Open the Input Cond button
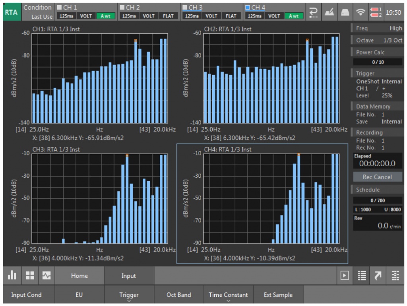 26,295
